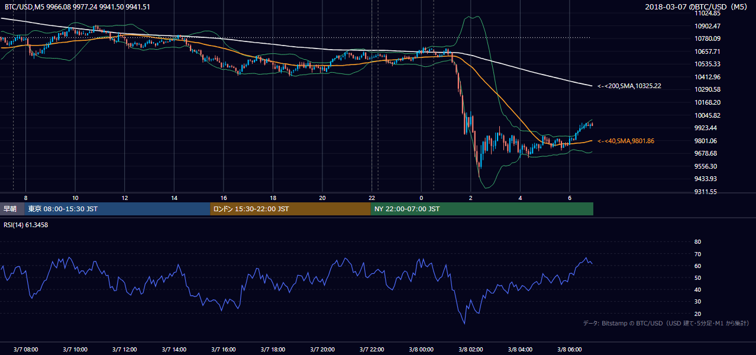756x355 pixels.
Task: Click the 3/8 06:00 date label
Action: [x=570, y=349]
